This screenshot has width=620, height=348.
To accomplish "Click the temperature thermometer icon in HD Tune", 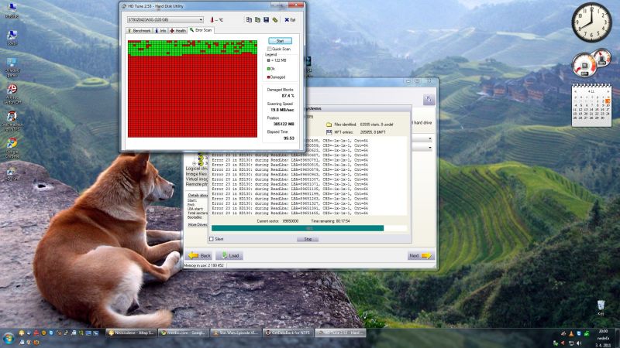I will (211, 19).
